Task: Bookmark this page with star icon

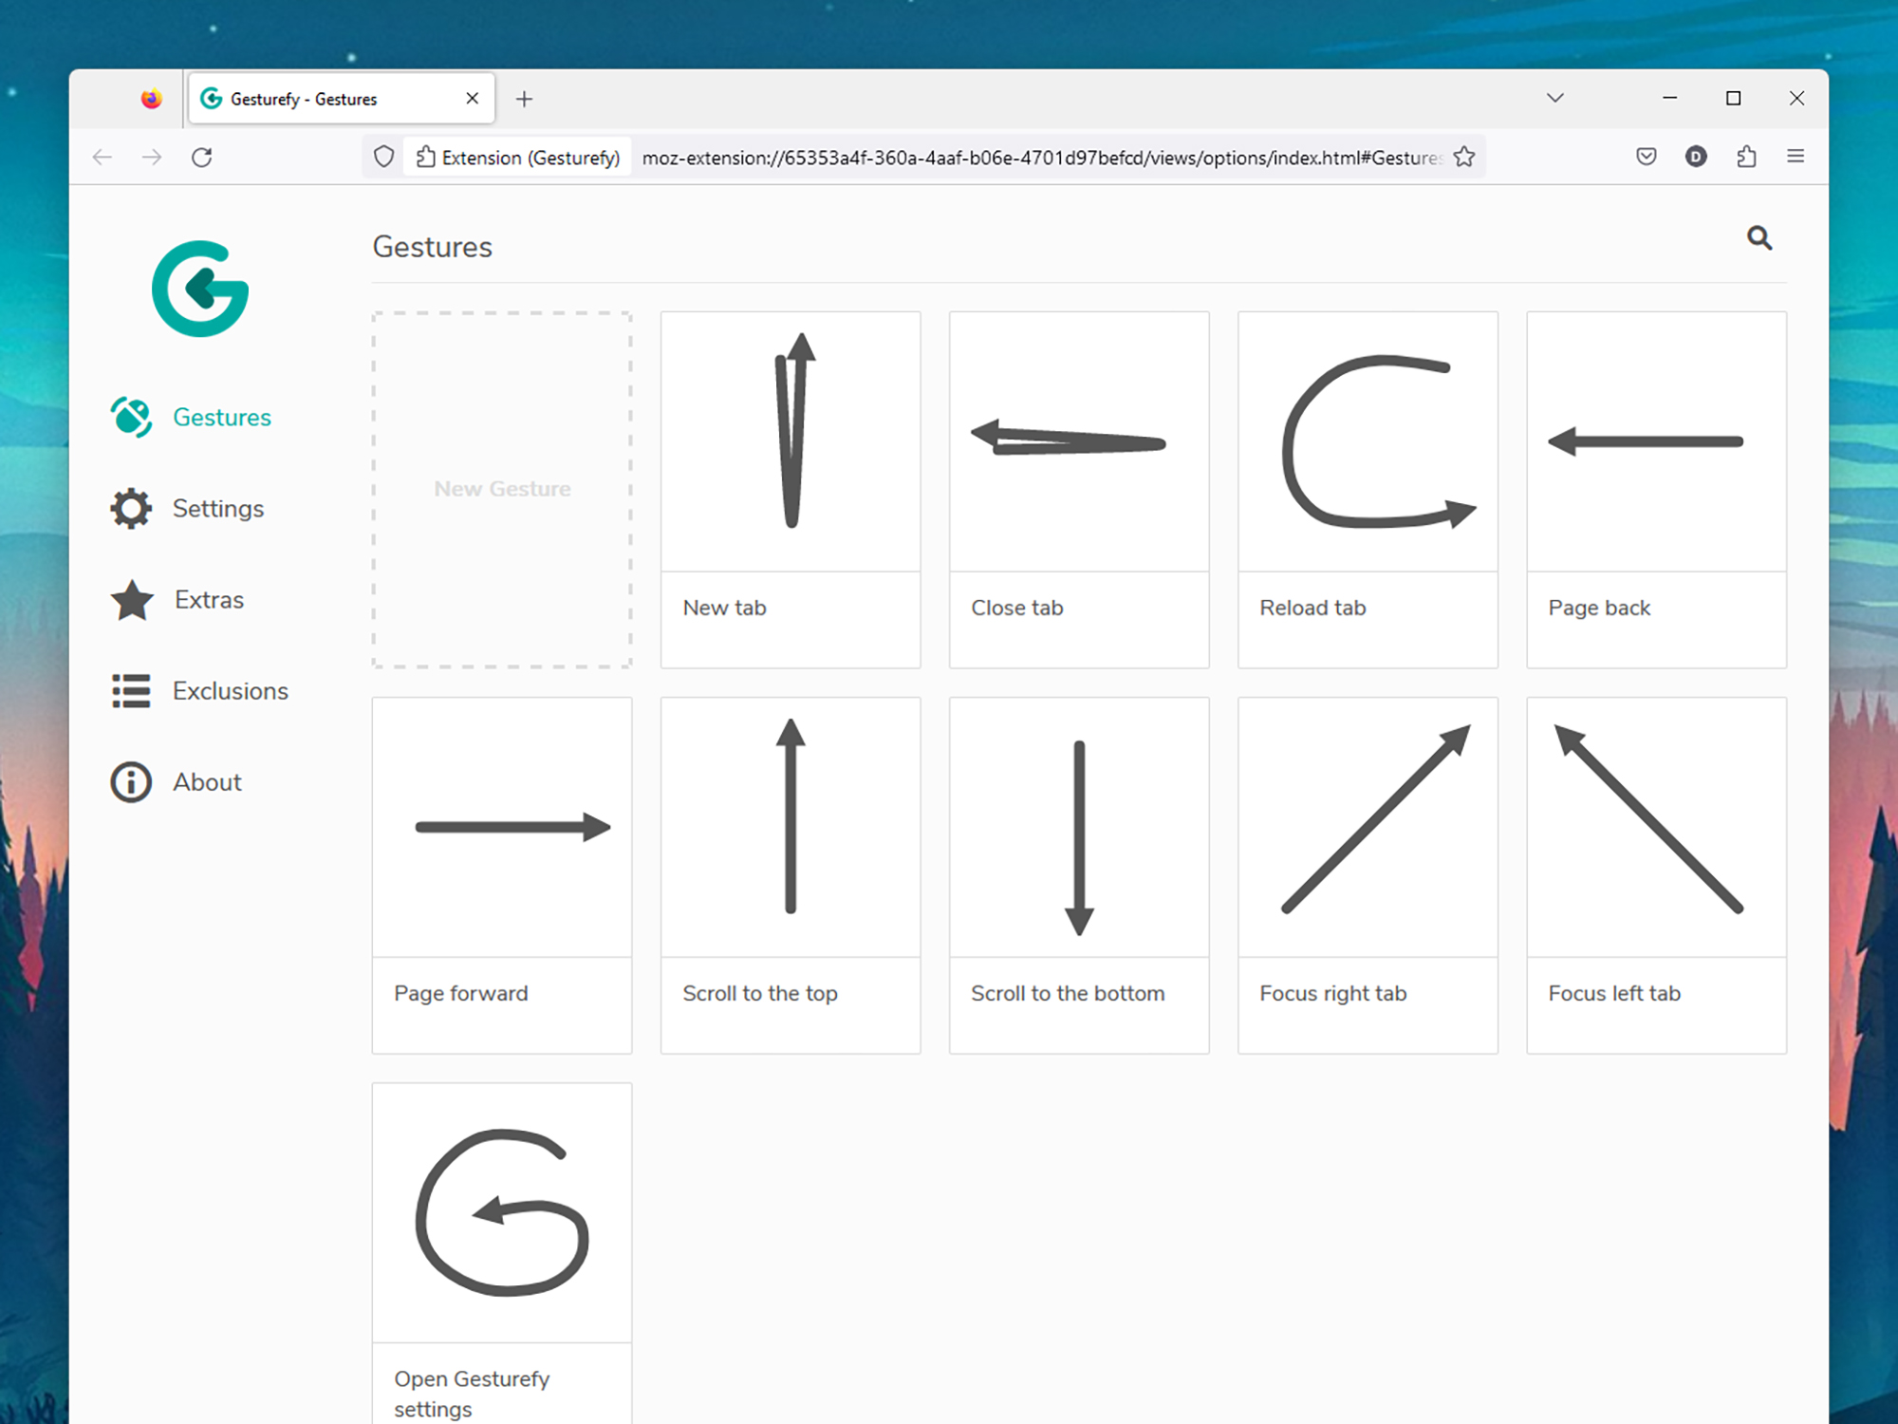Action: (x=1464, y=157)
